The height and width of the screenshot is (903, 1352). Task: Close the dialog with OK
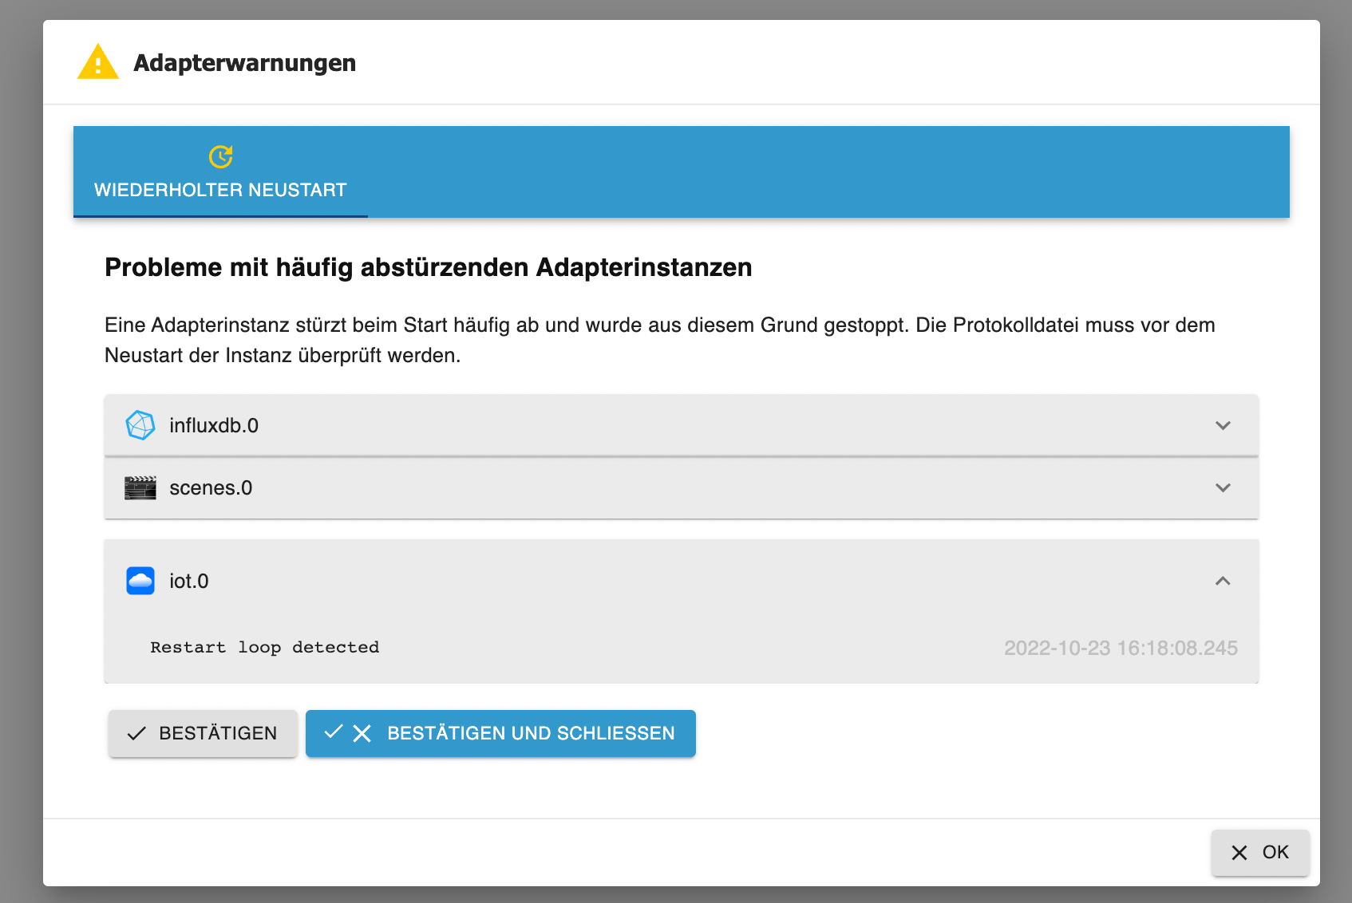(1260, 852)
